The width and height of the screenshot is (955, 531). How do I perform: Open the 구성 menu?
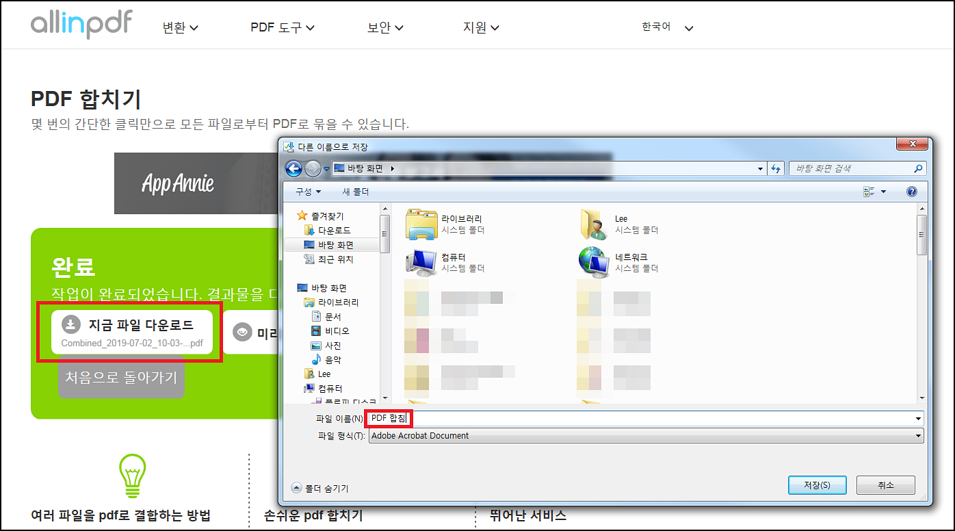(x=308, y=192)
